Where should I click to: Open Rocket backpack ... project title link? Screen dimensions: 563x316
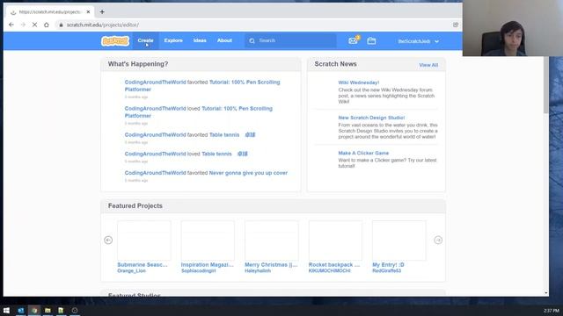pos(334,265)
